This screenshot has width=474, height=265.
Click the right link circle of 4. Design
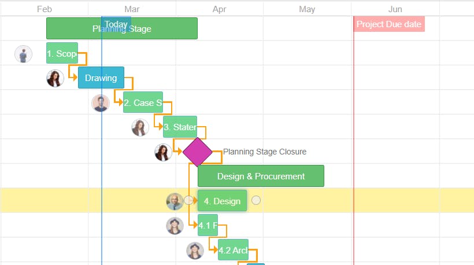[x=256, y=200]
